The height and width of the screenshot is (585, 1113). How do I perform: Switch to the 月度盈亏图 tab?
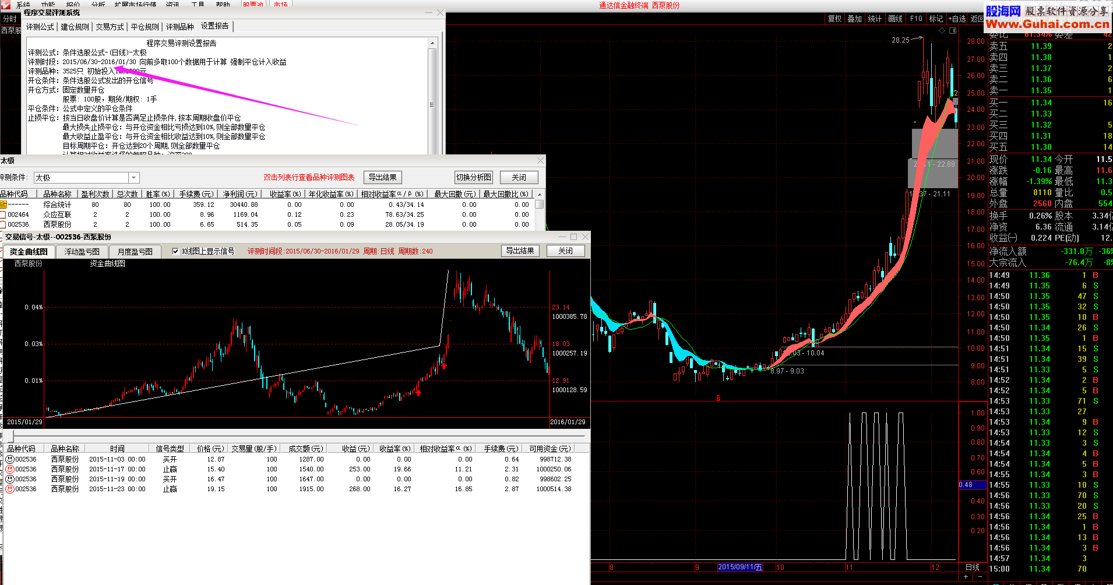coord(135,252)
